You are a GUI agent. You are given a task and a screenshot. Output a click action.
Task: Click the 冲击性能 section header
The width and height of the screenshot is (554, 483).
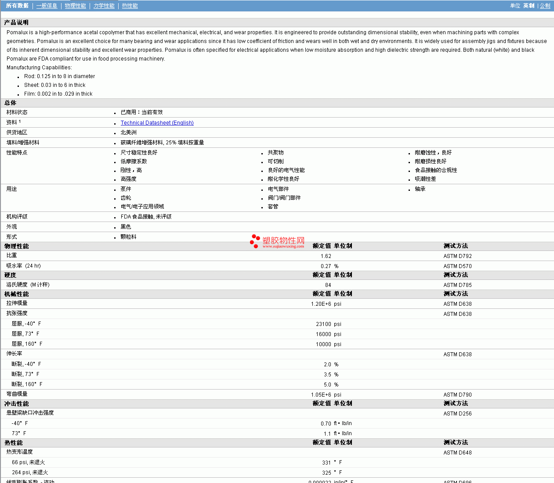click(17, 404)
